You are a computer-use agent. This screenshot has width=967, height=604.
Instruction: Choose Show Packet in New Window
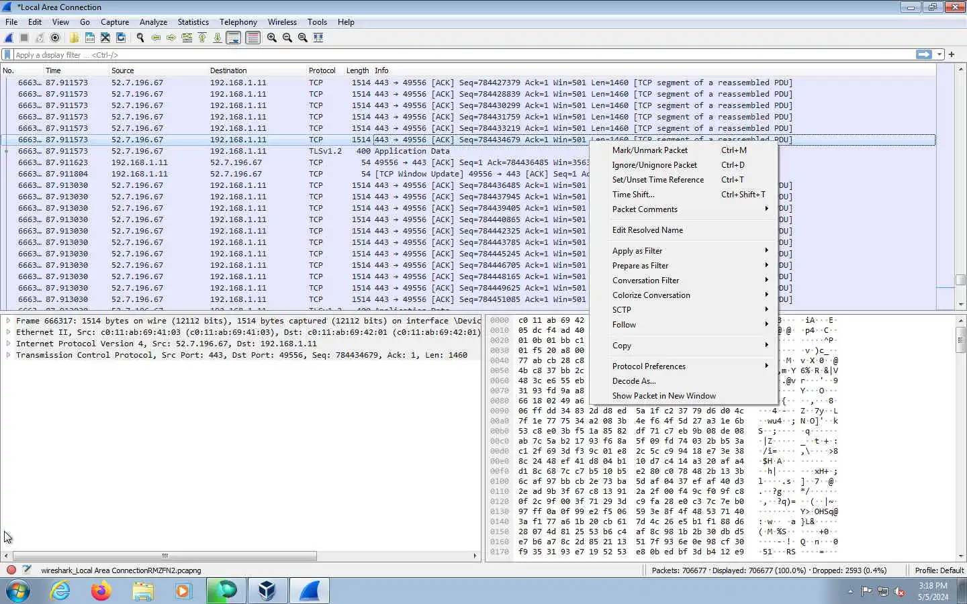point(684,396)
